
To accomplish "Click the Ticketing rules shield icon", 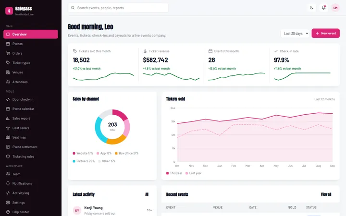I will [8, 156].
